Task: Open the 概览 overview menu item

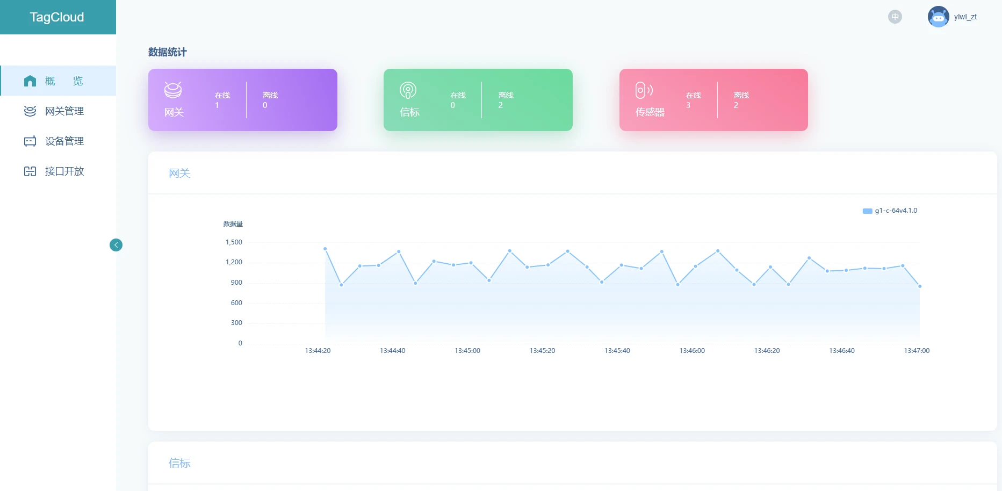Action: pos(58,81)
